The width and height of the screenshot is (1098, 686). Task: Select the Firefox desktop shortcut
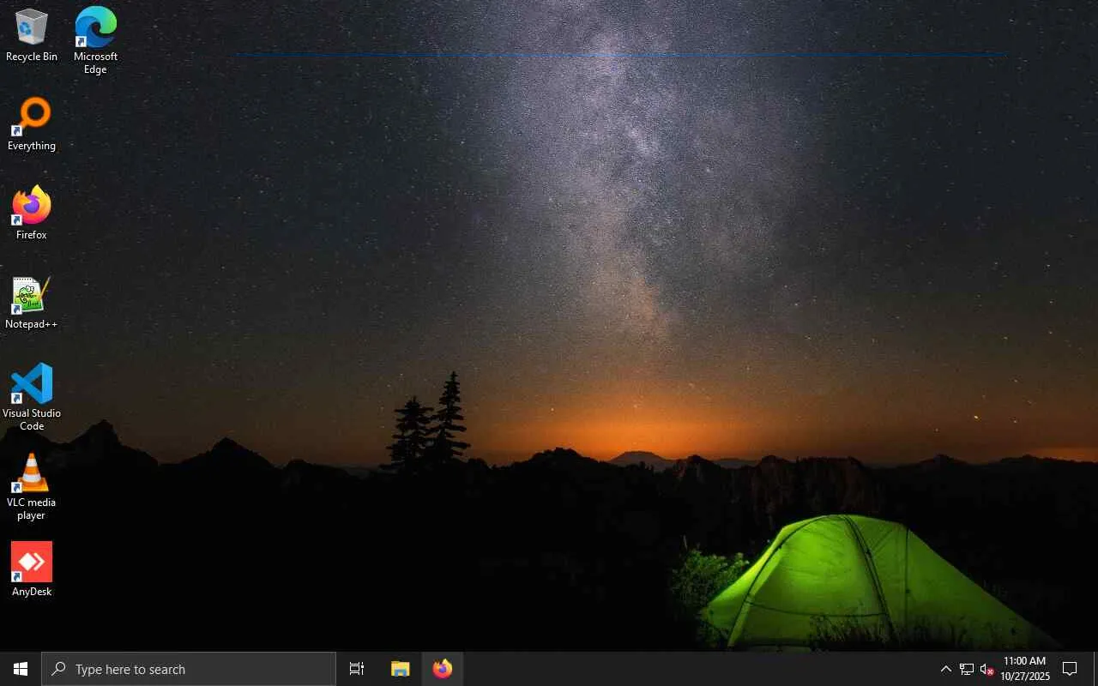pyautogui.click(x=32, y=213)
